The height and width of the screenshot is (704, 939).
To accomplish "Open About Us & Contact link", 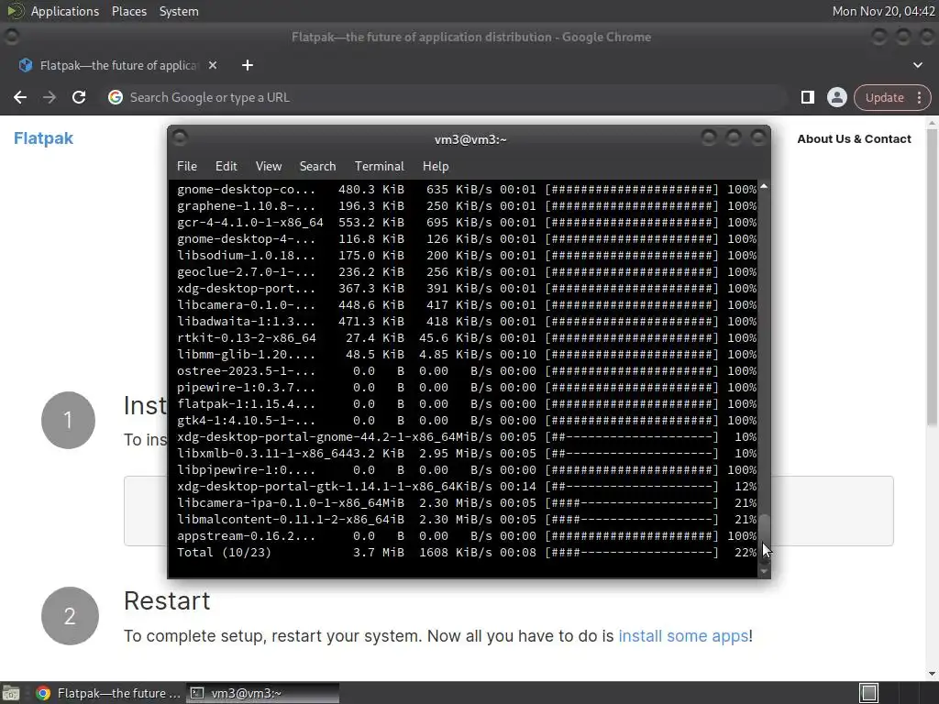I will (854, 139).
